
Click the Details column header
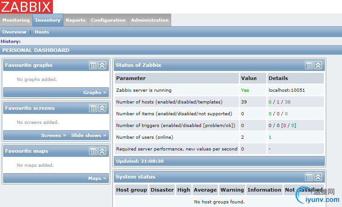(295, 78)
